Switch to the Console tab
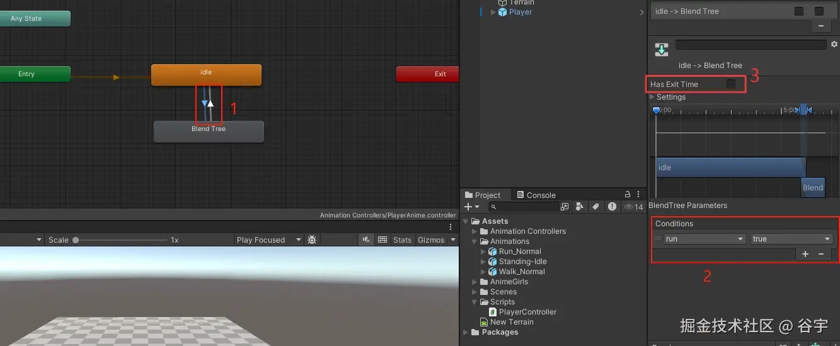 click(x=536, y=195)
